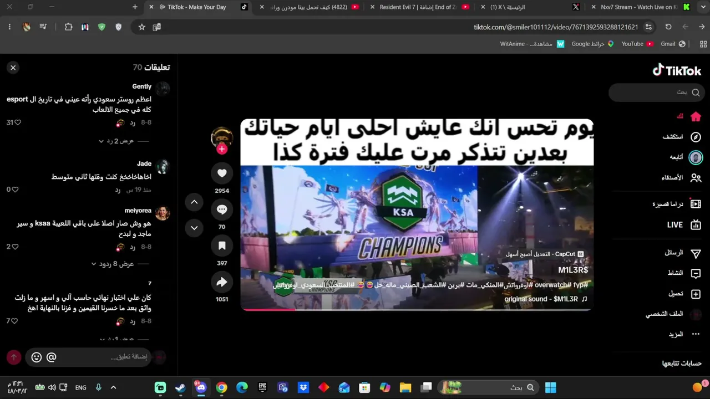Open the Activity notifications (النشاط)

(684, 273)
